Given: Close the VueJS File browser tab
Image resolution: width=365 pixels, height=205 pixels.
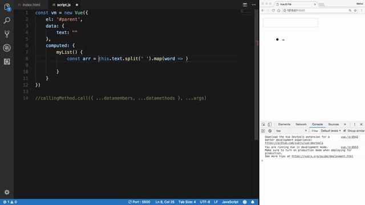Looking at the screenshot, I should (315, 4).
